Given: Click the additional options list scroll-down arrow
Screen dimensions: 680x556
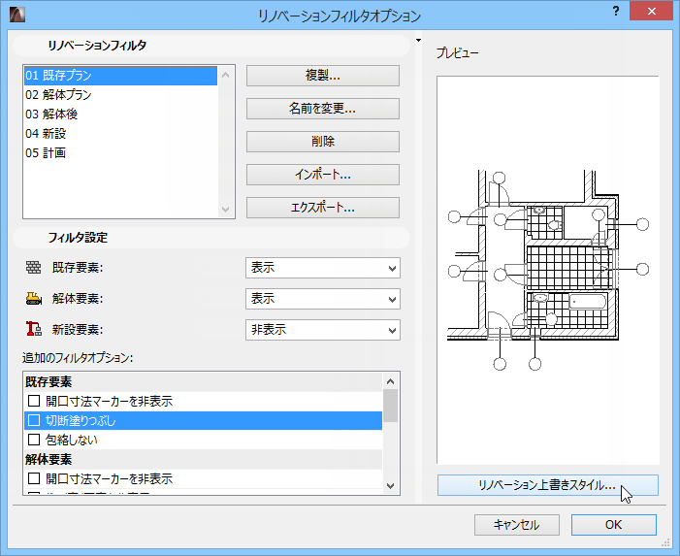Looking at the screenshot, I should pos(390,486).
